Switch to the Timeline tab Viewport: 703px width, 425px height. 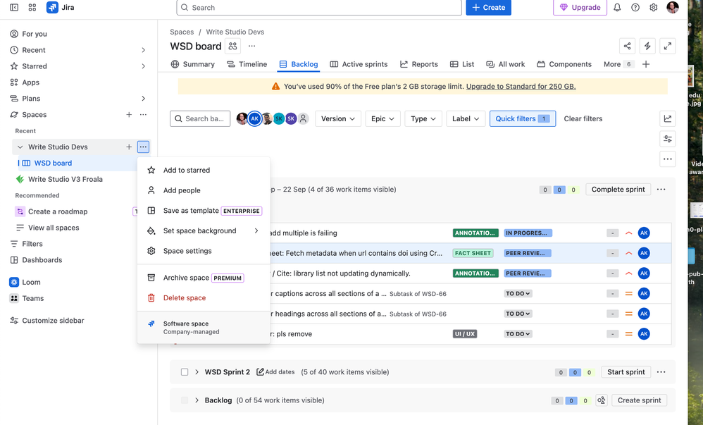point(247,64)
